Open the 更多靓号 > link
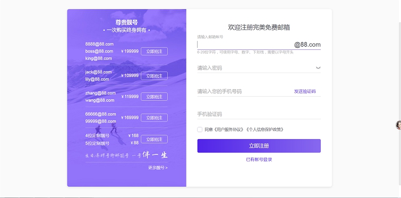This screenshot has width=401, height=198. (x=158, y=168)
